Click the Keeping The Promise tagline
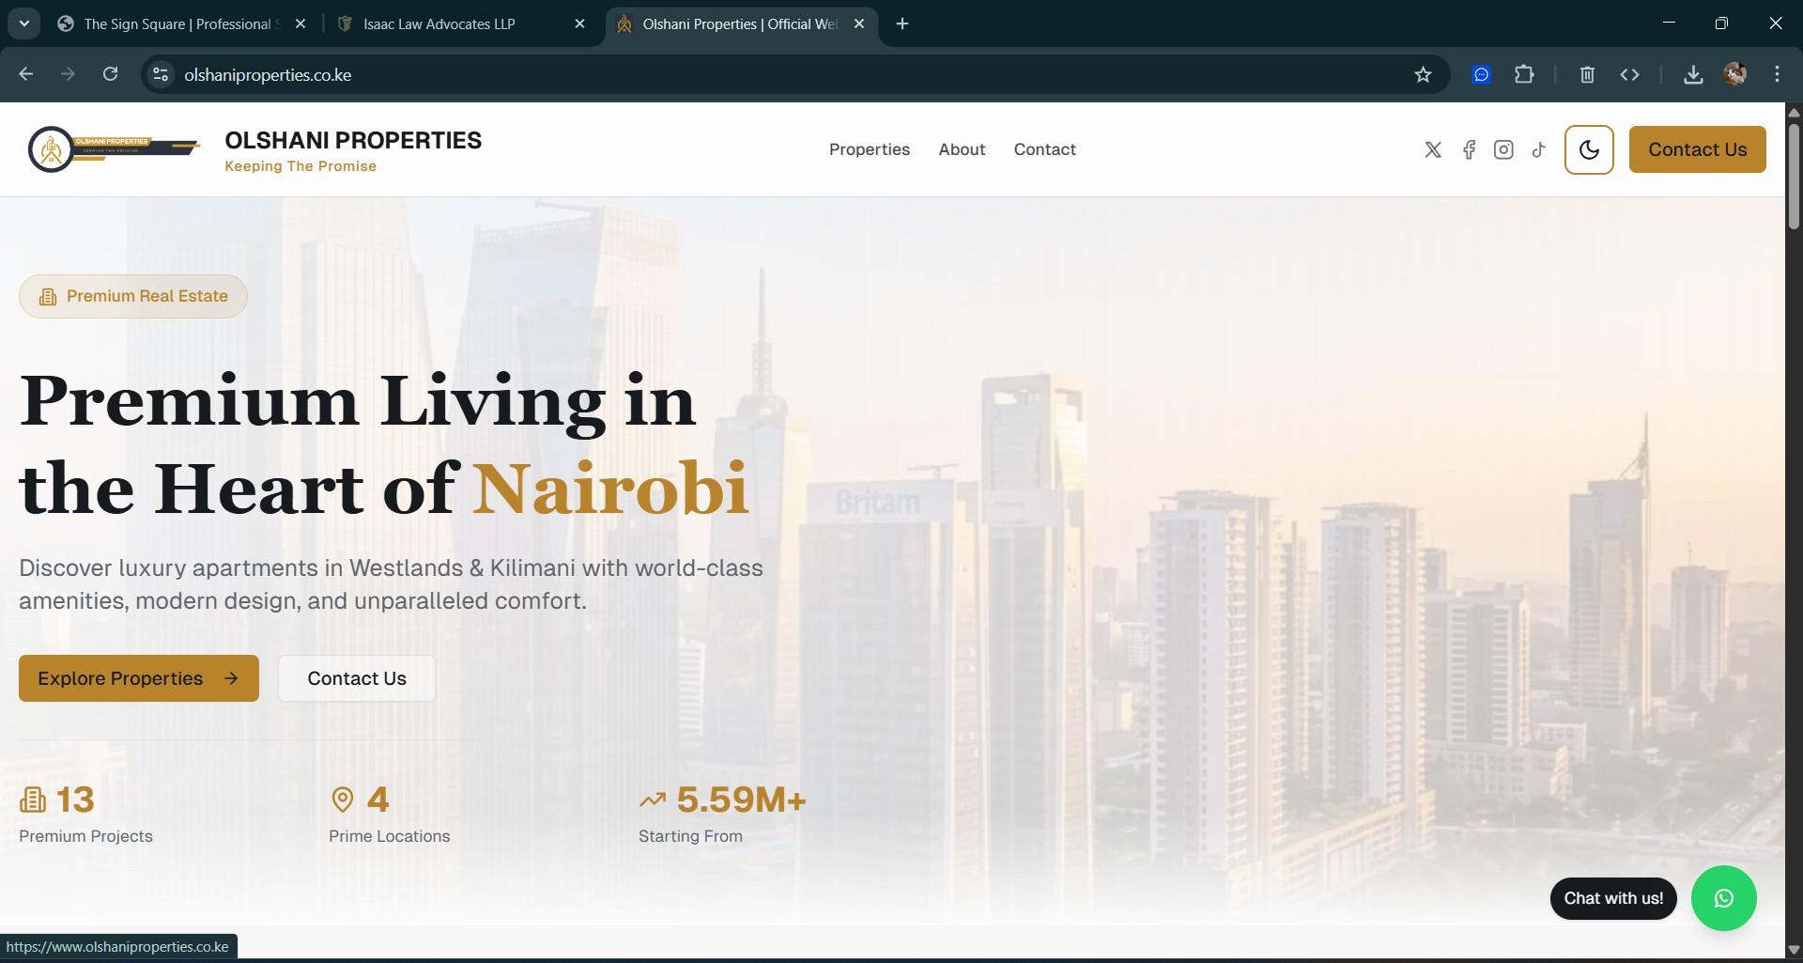Viewport: 1803px width, 963px height. point(300,166)
